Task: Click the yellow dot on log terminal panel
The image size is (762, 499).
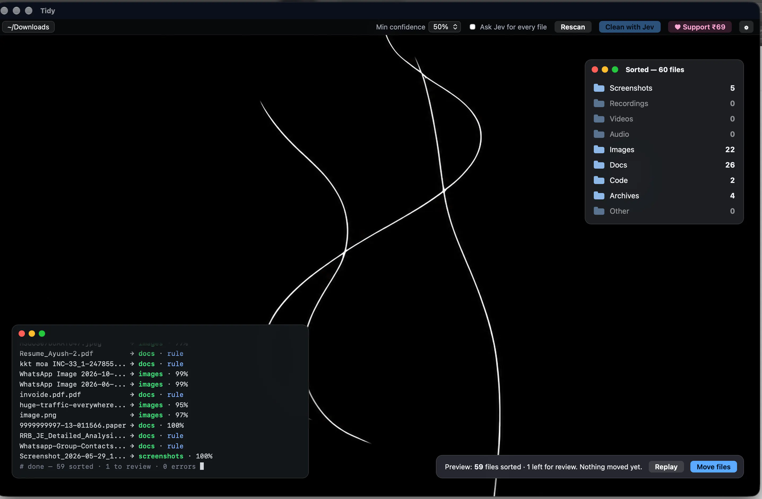Action: click(32, 334)
